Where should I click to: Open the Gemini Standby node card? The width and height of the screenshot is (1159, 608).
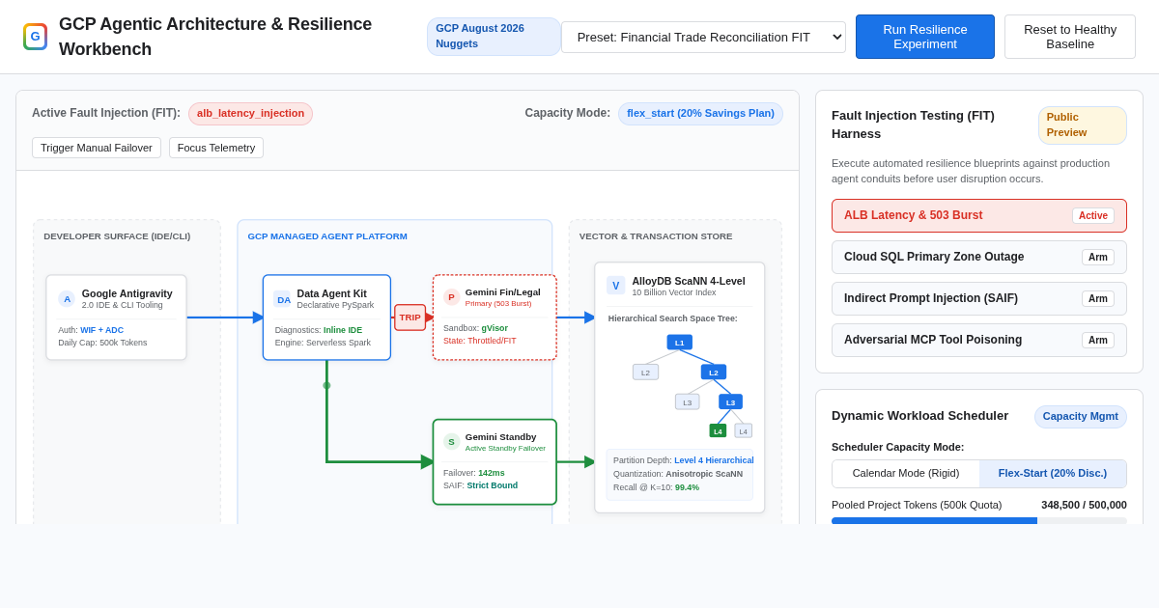coord(495,462)
